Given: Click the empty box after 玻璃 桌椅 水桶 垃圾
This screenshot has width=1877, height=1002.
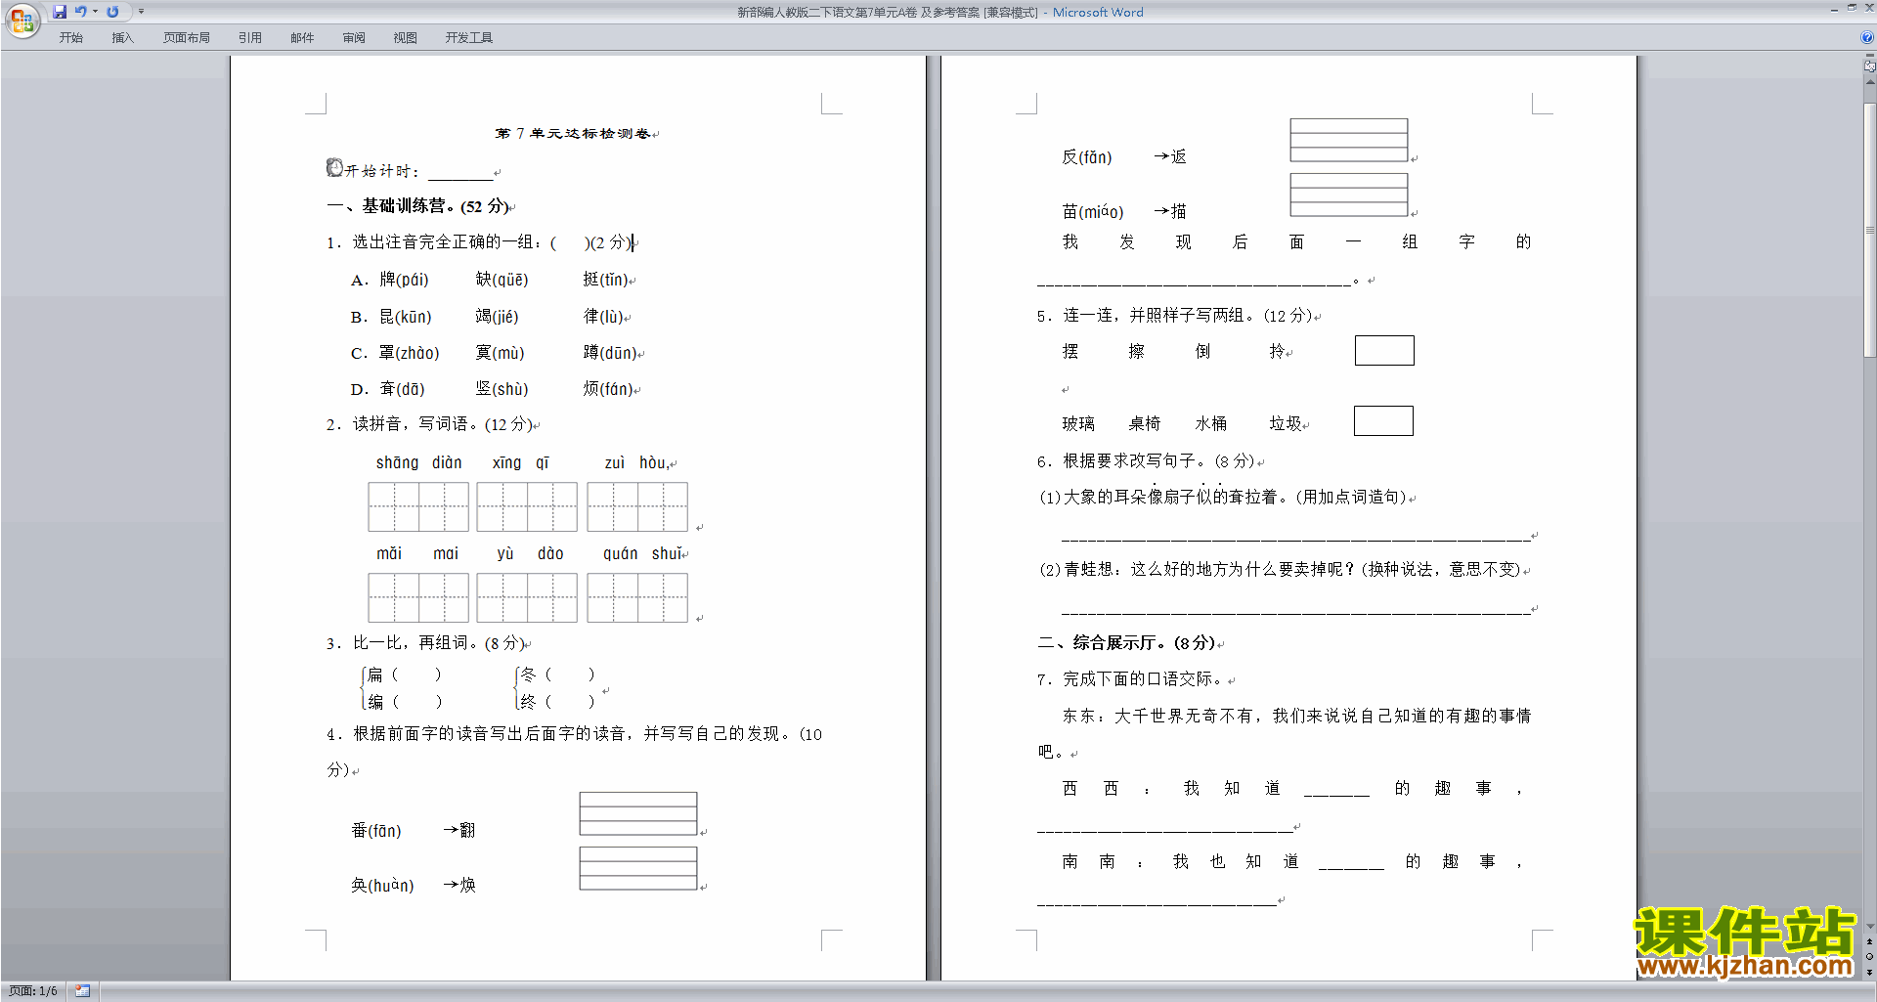Looking at the screenshot, I should point(1383,420).
